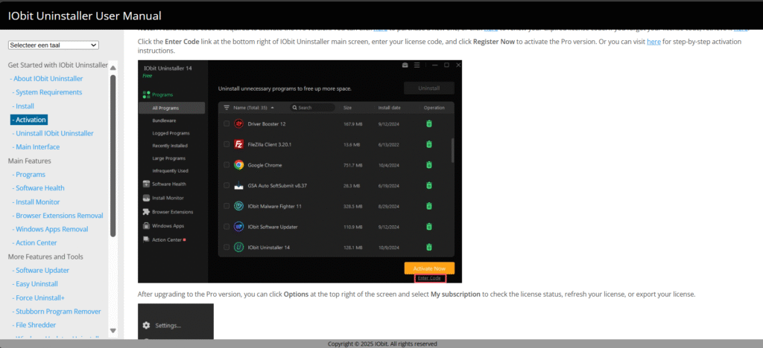
Task: Click the greyed Uninstall button
Action: [x=429, y=88]
